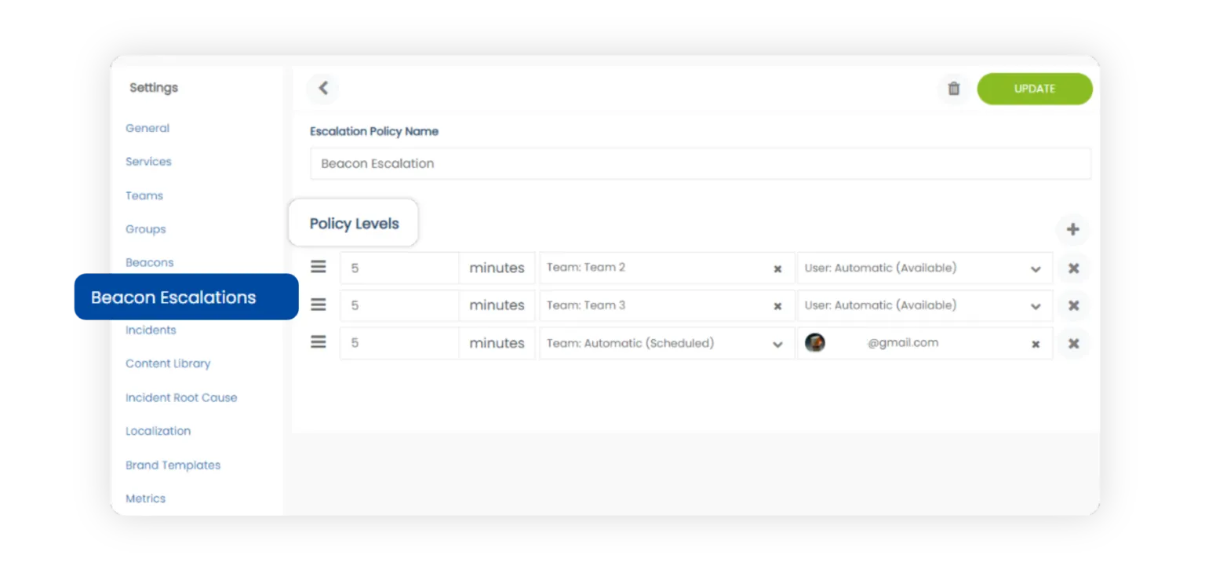Click the Escalation Policy Name label

[x=374, y=131]
